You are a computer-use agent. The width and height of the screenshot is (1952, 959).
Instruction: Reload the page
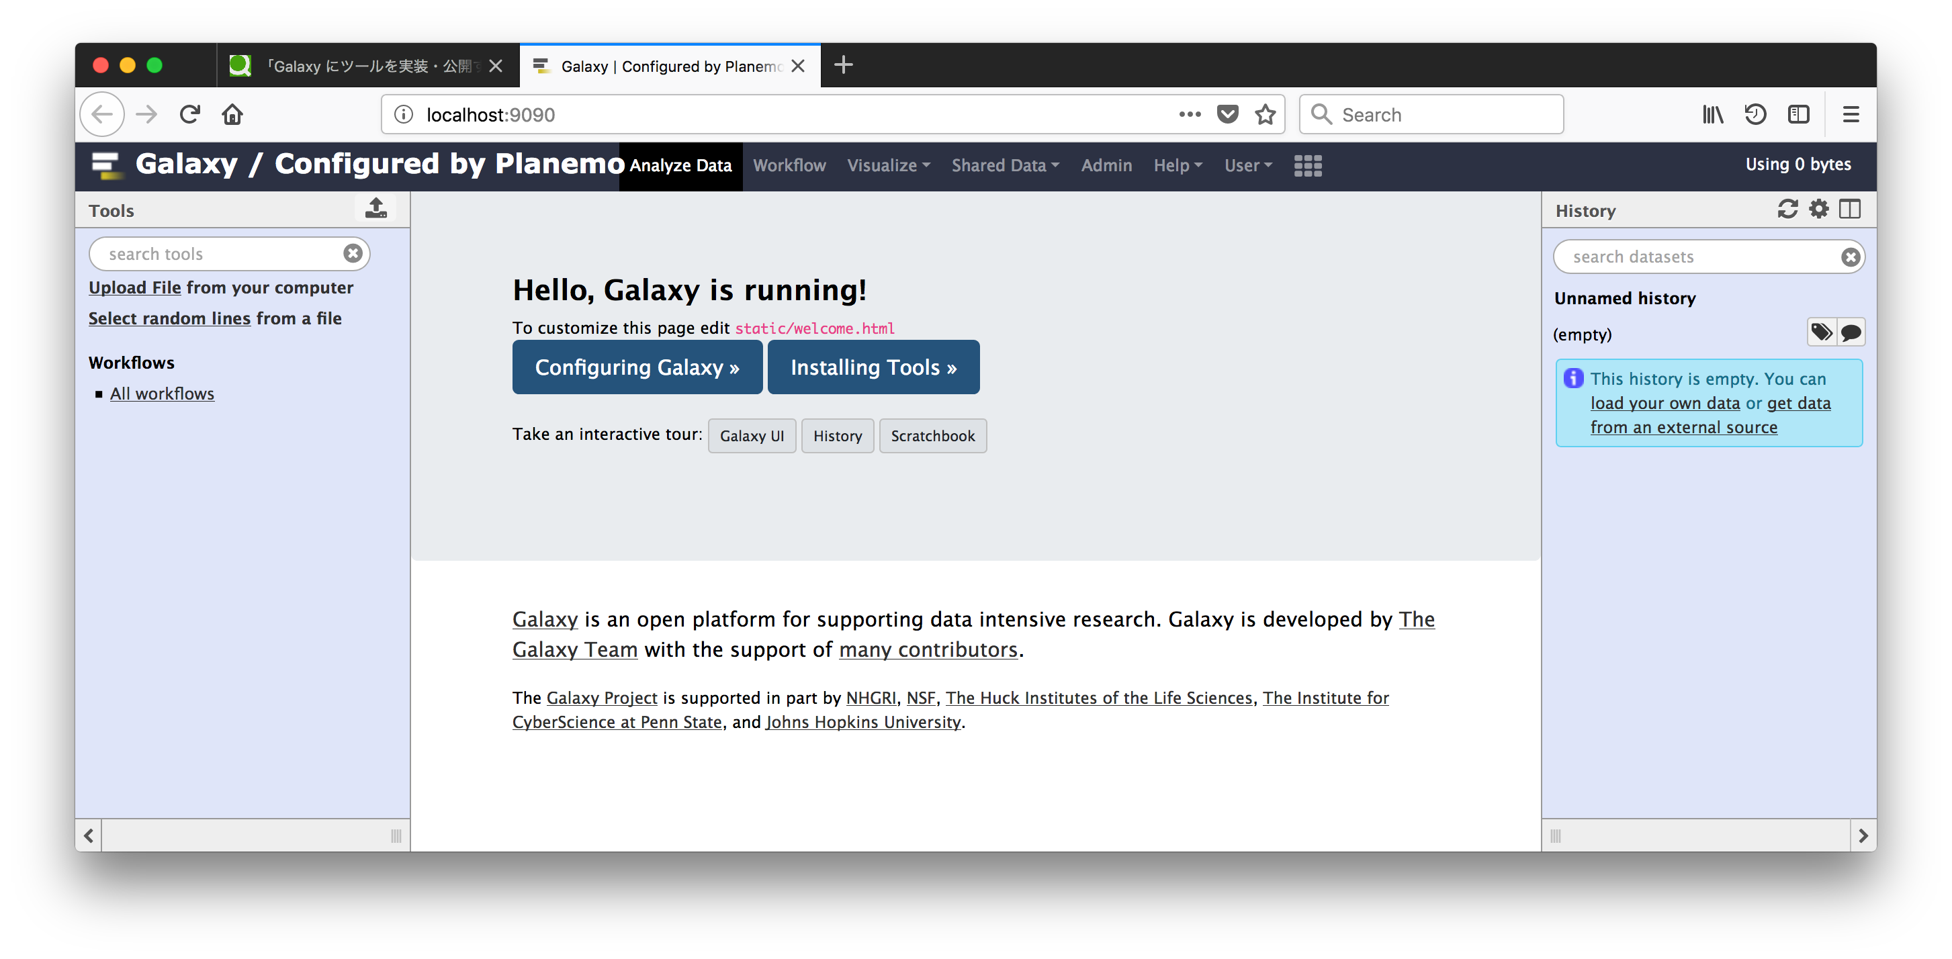pyautogui.click(x=190, y=114)
